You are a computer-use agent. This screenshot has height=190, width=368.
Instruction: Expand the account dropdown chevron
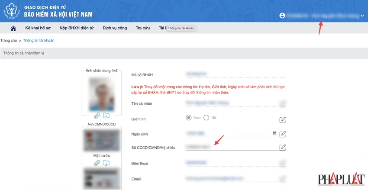point(362,16)
